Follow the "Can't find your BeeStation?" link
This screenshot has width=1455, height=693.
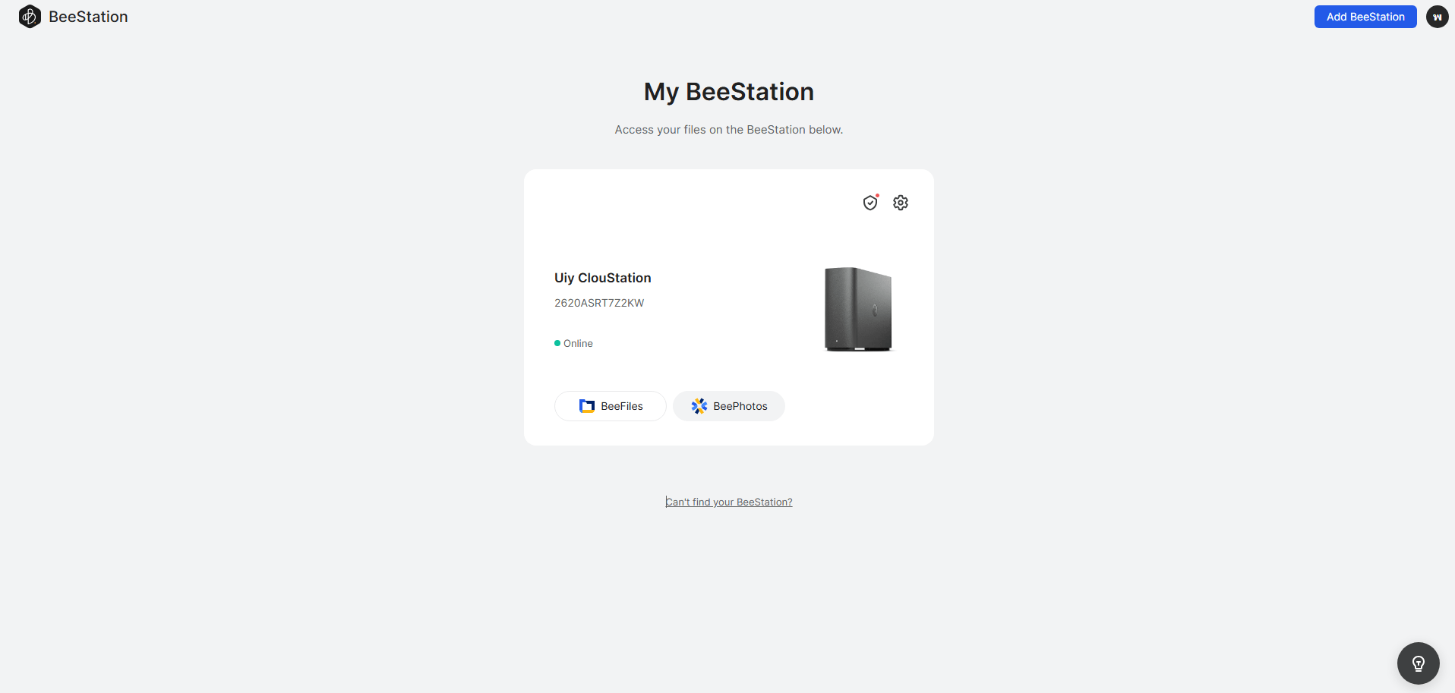[729, 502]
